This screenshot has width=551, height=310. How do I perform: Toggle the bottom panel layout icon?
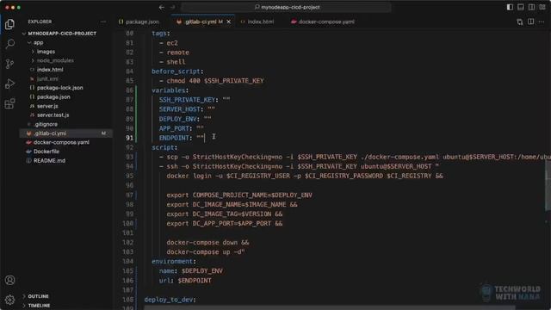[521, 7]
